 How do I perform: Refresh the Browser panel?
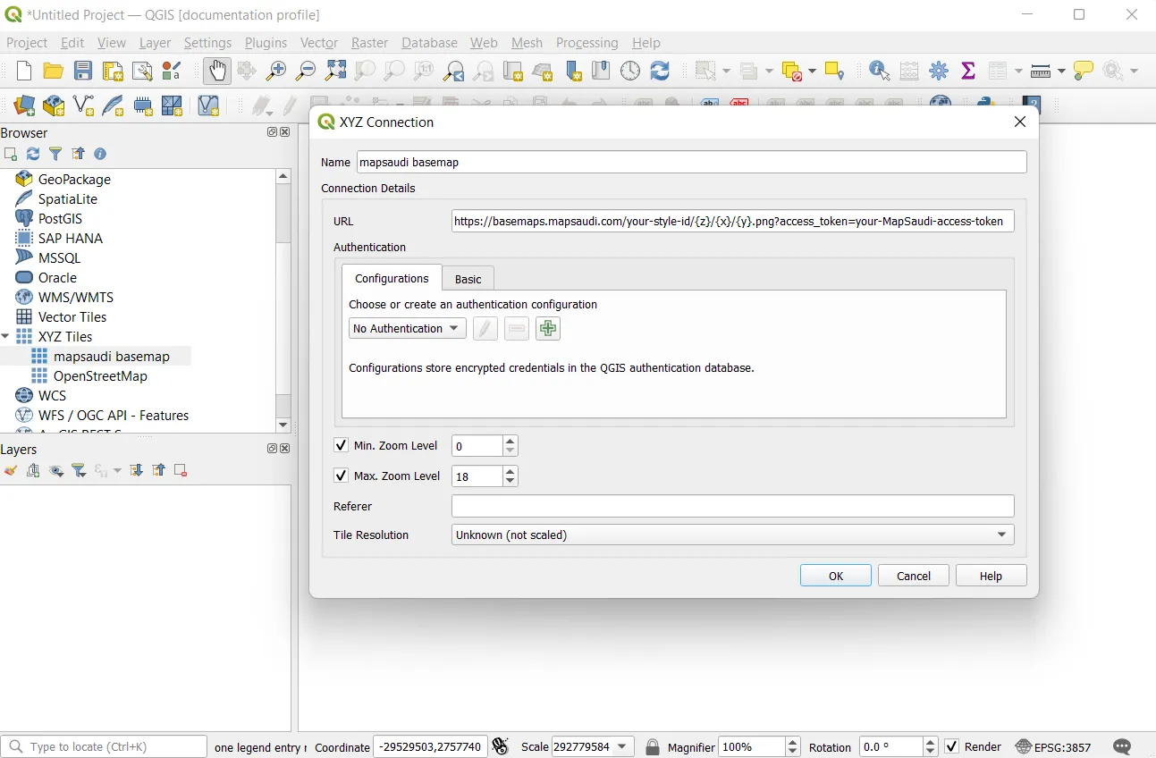click(x=33, y=154)
